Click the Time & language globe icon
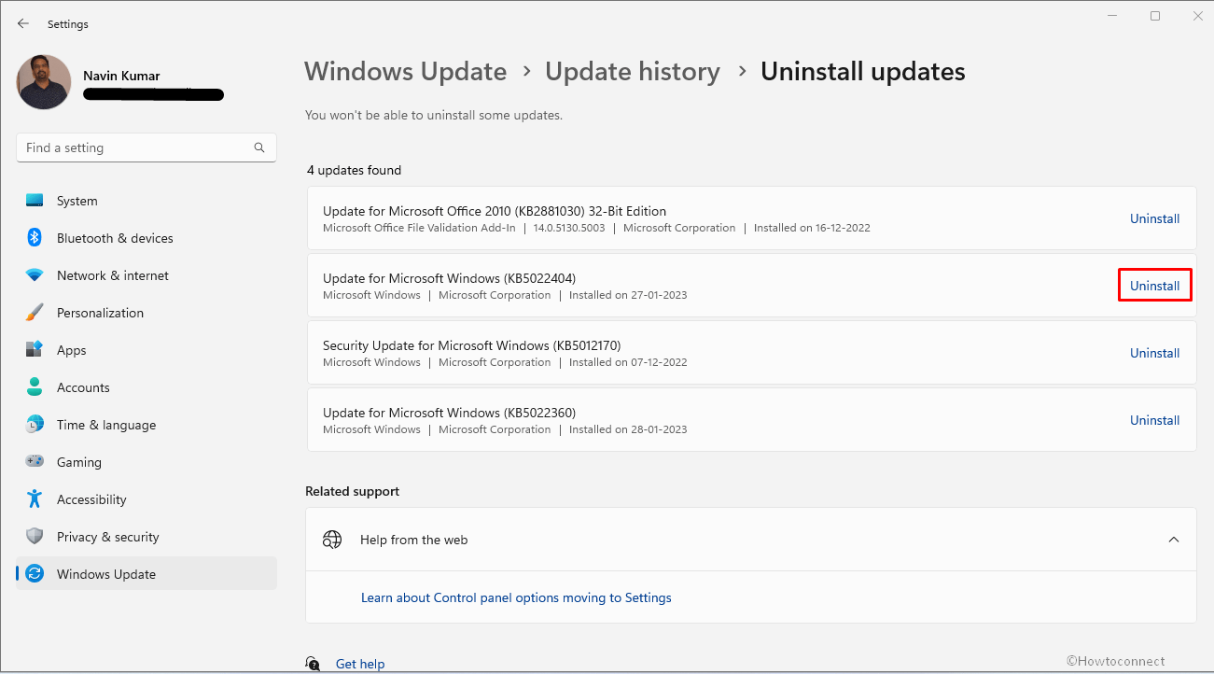The width and height of the screenshot is (1214, 674). pyautogui.click(x=35, y=425)
